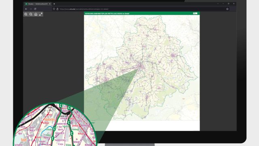Viewport: 259px width, 146px height.
Task: Close the browser window
Action: 234,4
